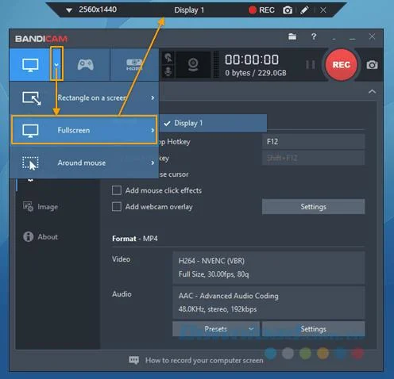The height and width of the screenshot is (379, 394).
Task: Click the F12 record hotkey field
Action: point(313,142)
